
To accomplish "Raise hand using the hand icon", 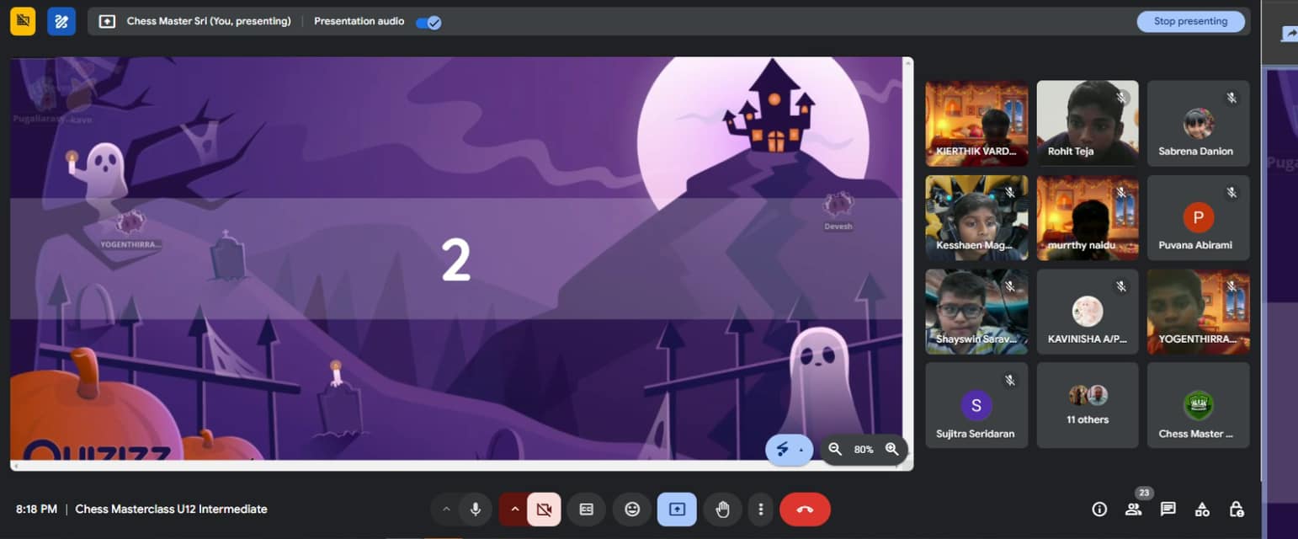I will tap(722, 509).
